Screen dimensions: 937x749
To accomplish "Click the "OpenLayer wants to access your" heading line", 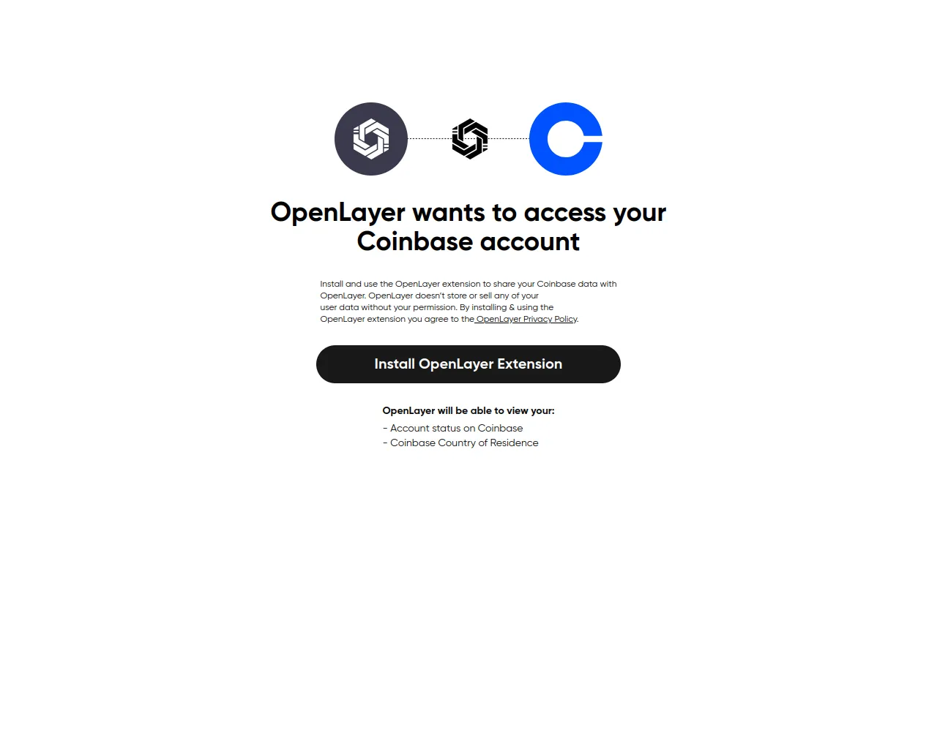I will (x=468, y=212).
